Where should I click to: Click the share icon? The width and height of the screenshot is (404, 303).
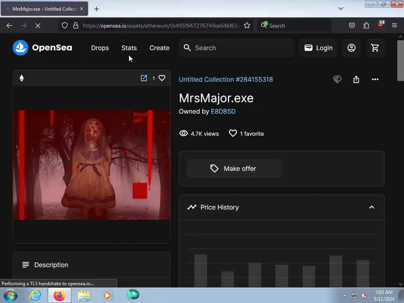coord(356,79)
